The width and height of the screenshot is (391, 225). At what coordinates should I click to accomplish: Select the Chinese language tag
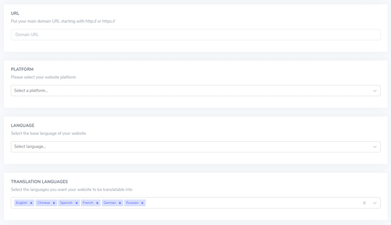point(45,202)
